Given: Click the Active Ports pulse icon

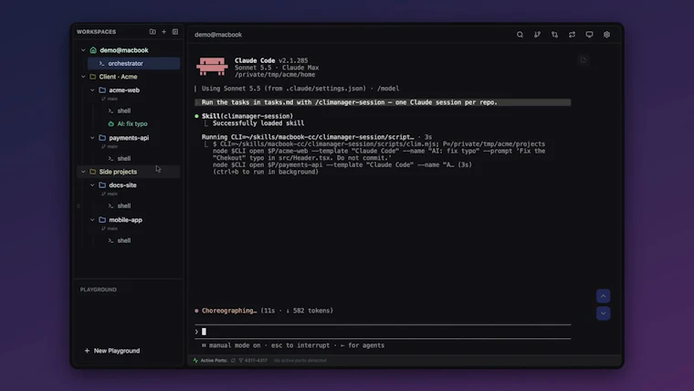Looking at the screenshot, I should click(x=195, y=361).
